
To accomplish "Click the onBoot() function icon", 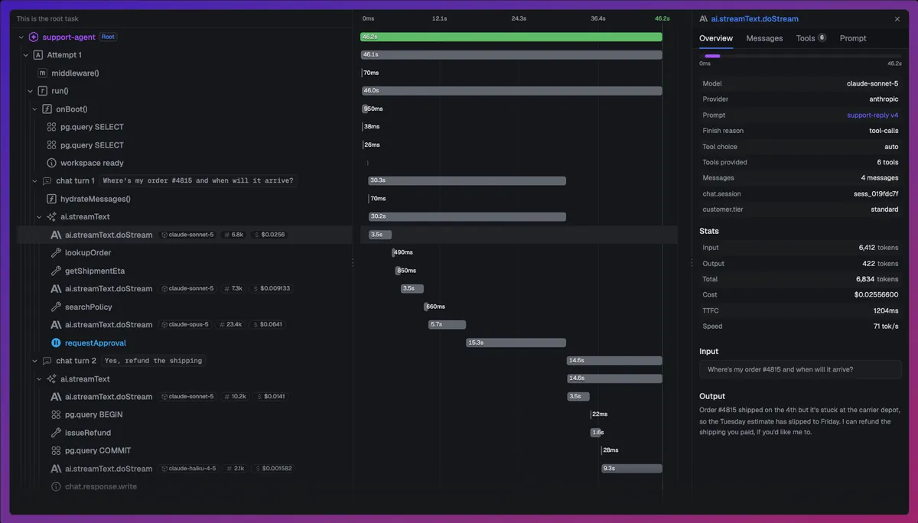I will (x=47, y=109).
